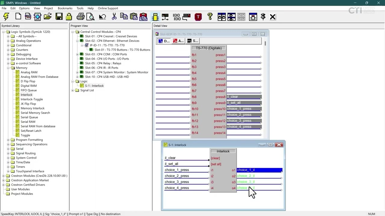Save the program with the floppy disk icon
Viewport: 385px width, 216px height.
(59, 17)
